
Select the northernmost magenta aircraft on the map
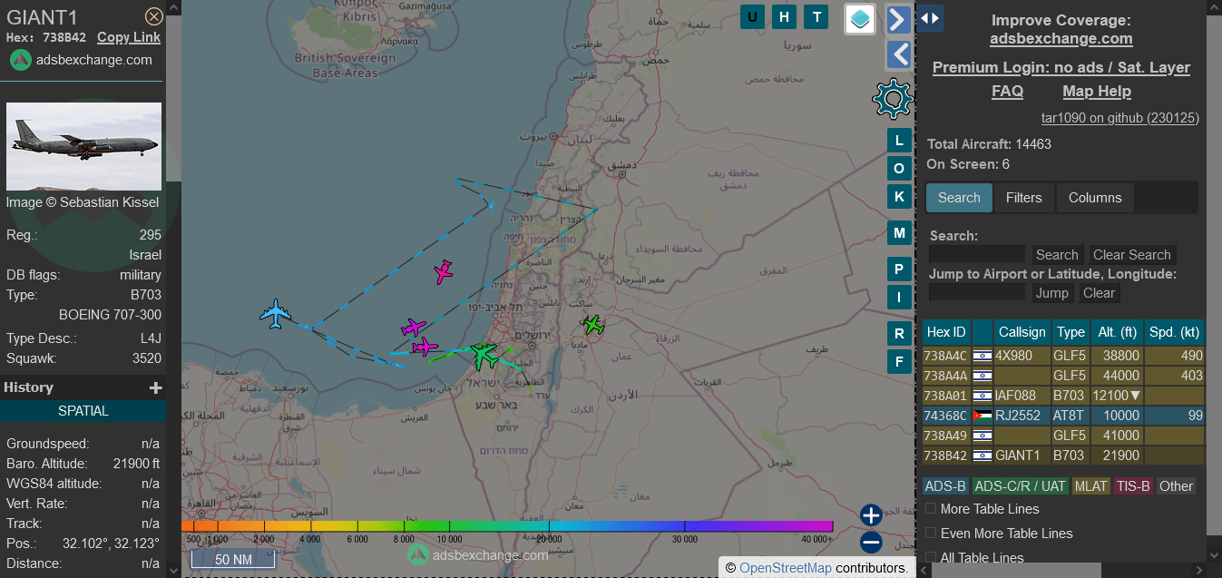click(443, 271)
